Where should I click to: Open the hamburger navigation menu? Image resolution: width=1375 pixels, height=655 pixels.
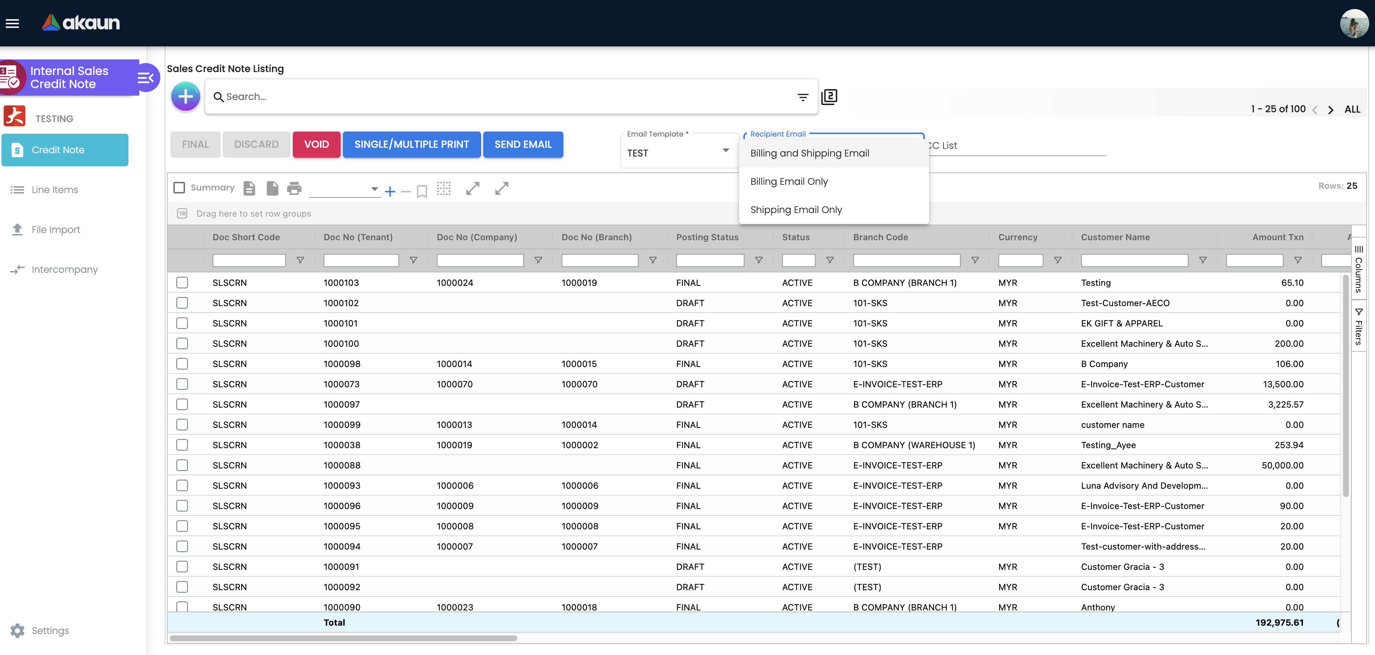click(x=12, y=23)
